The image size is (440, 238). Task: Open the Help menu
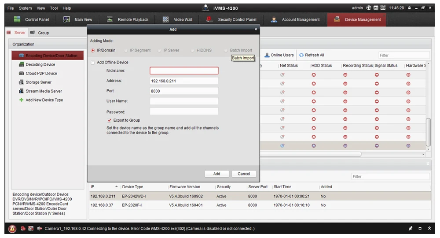point(66,8)
